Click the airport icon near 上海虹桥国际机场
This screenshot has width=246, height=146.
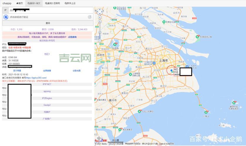tap(154, 63)
